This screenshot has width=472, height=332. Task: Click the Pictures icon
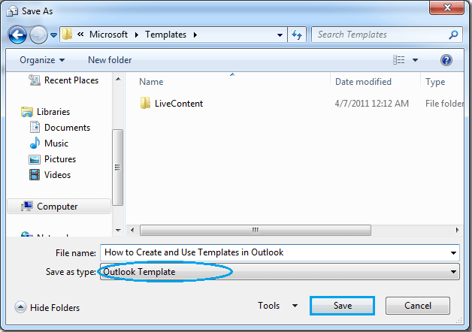pyautogui.click(x=35, y=159)
